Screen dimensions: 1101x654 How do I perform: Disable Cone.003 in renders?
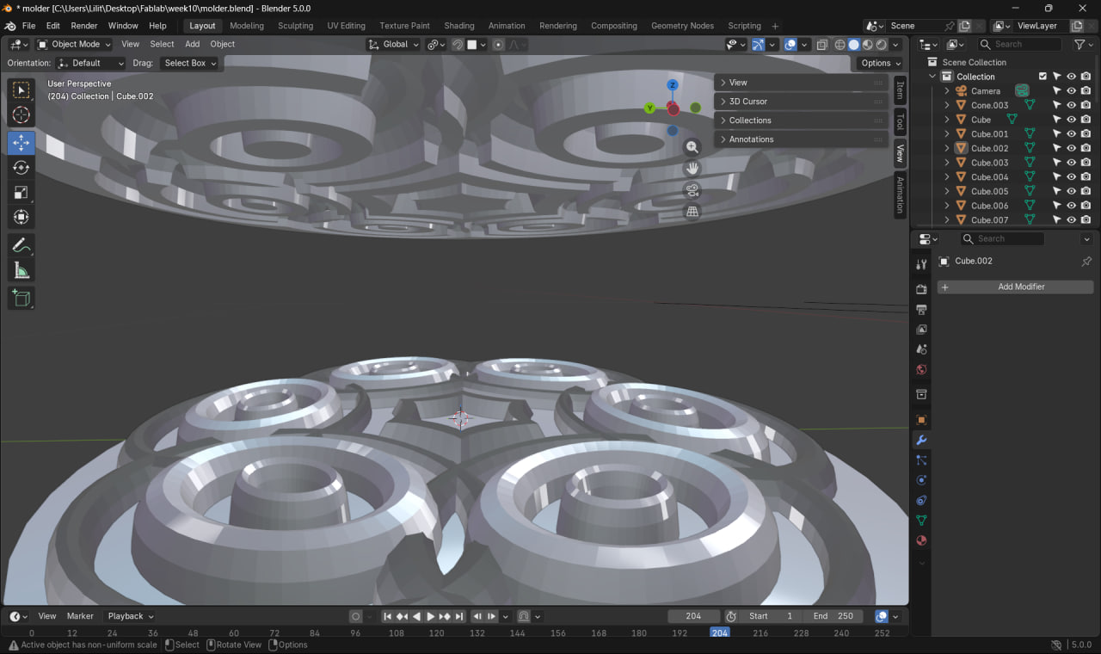coord(1086,105)
